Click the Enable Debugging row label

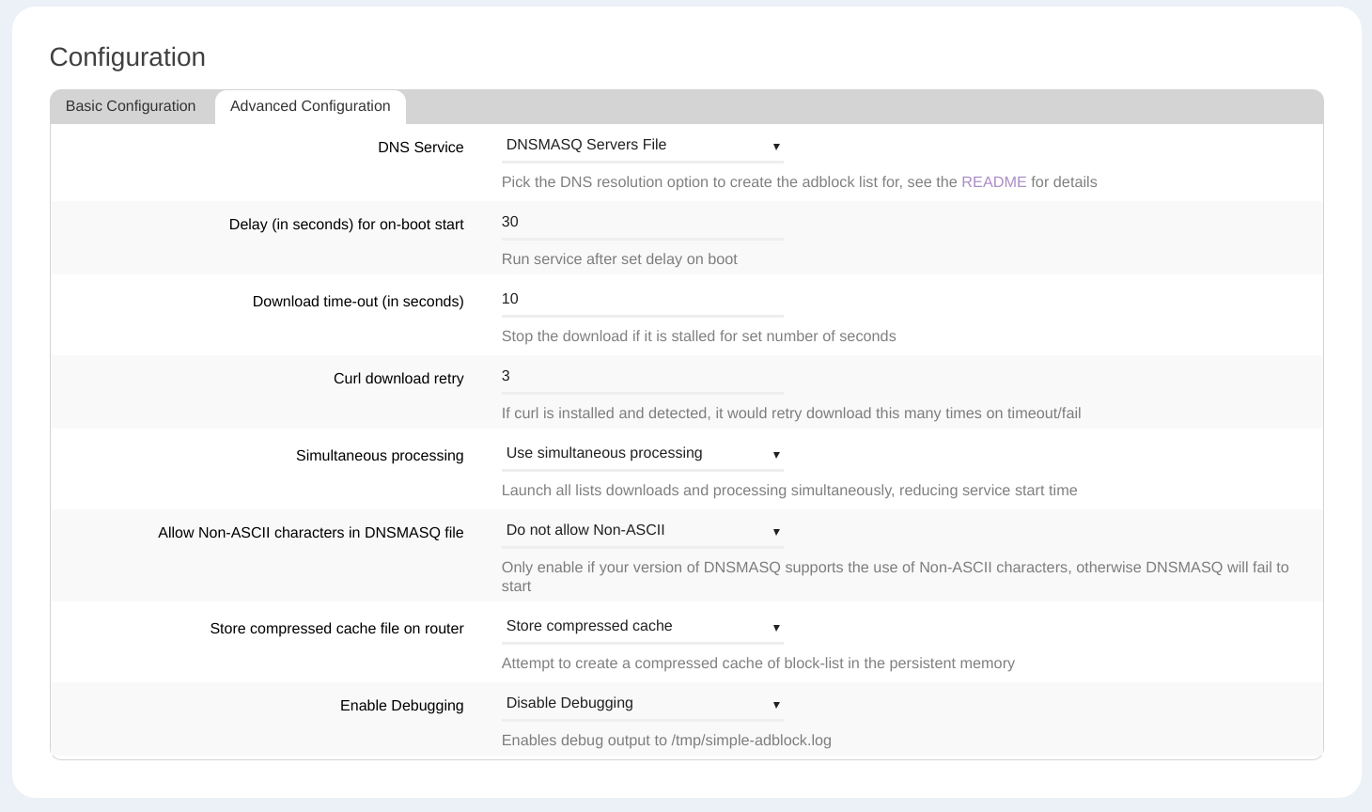click(401, 706)
